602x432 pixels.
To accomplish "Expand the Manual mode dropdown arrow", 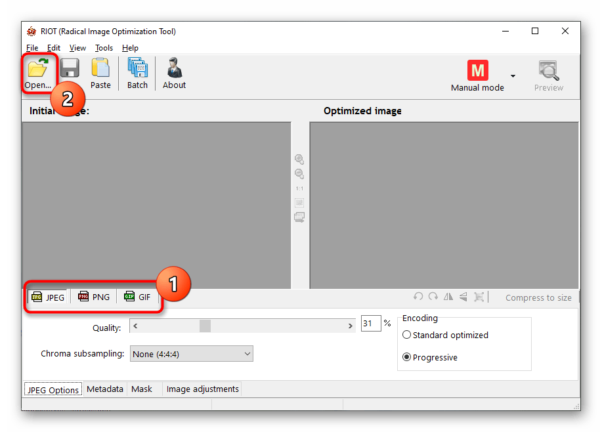I will 513,76.
